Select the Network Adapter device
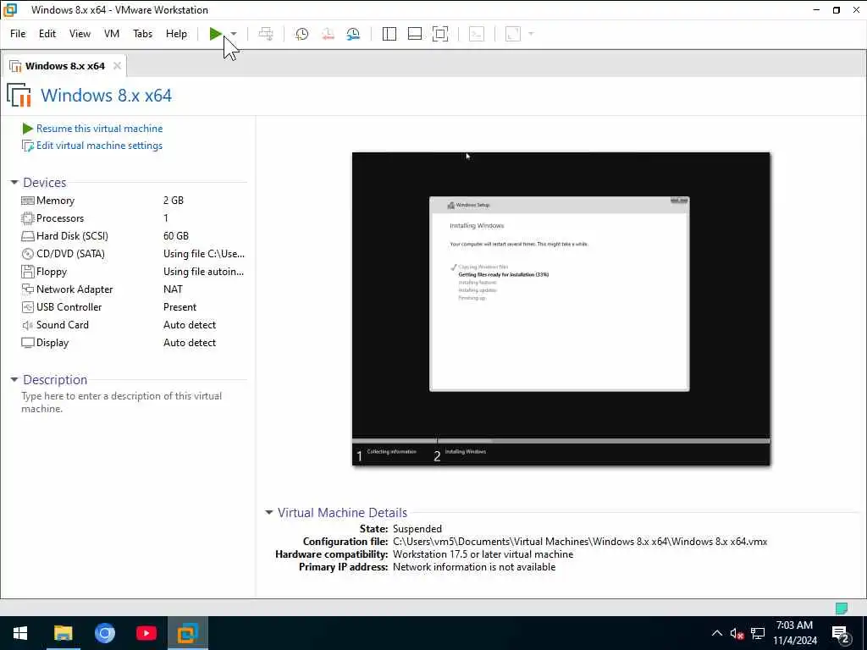This screenshot has width=867, height=650. tap(133, 289)
